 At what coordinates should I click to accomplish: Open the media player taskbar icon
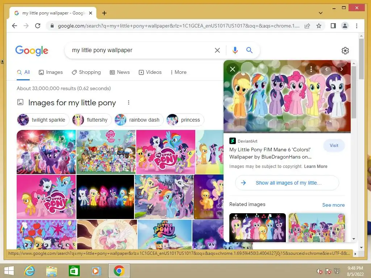click(96, 270)
